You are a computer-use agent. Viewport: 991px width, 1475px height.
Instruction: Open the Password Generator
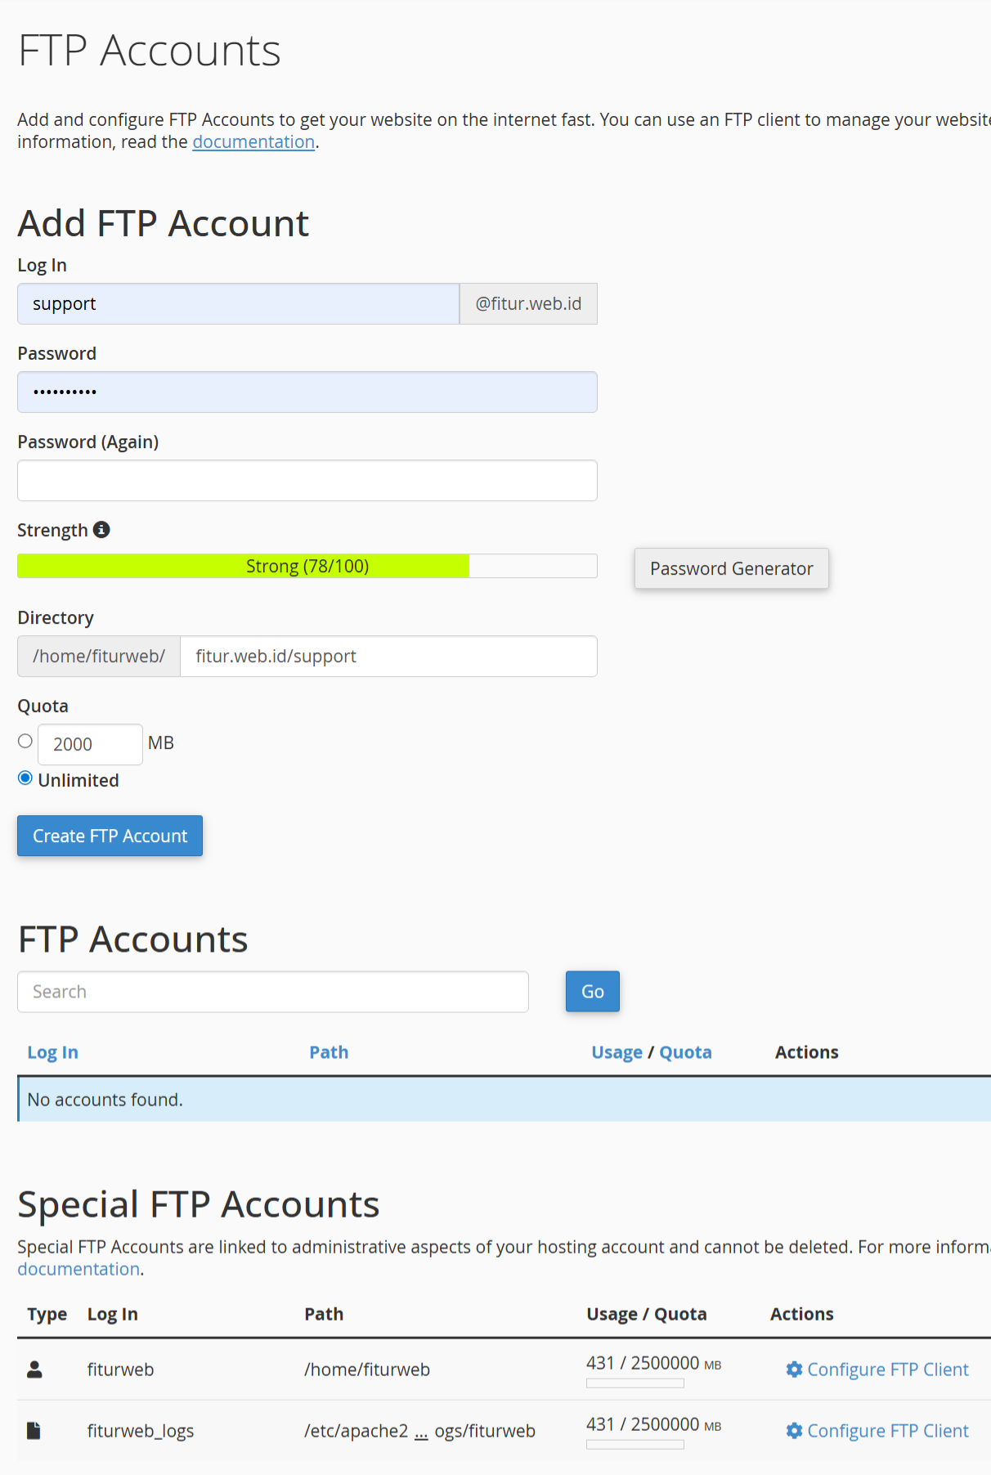(730, 568)
